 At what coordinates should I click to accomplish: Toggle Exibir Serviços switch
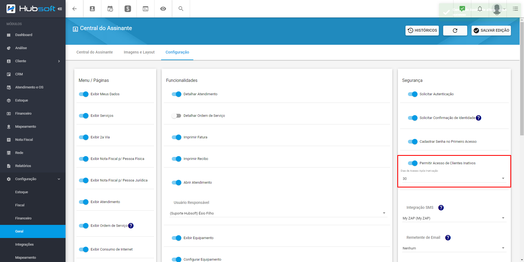84,116
